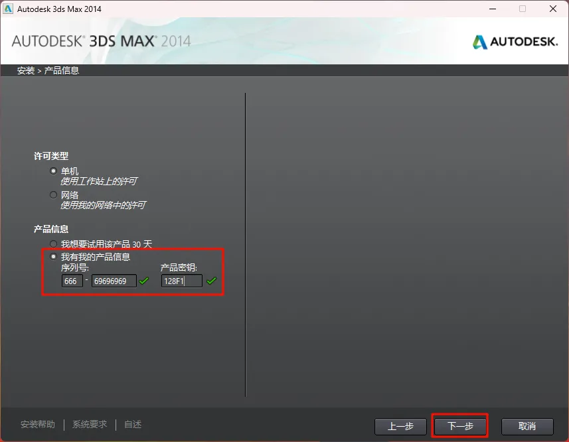Image resolution: width=569 pixels, height=442 pixels.
Task: Click the product key field 128F1
Action: pos(182,281)
